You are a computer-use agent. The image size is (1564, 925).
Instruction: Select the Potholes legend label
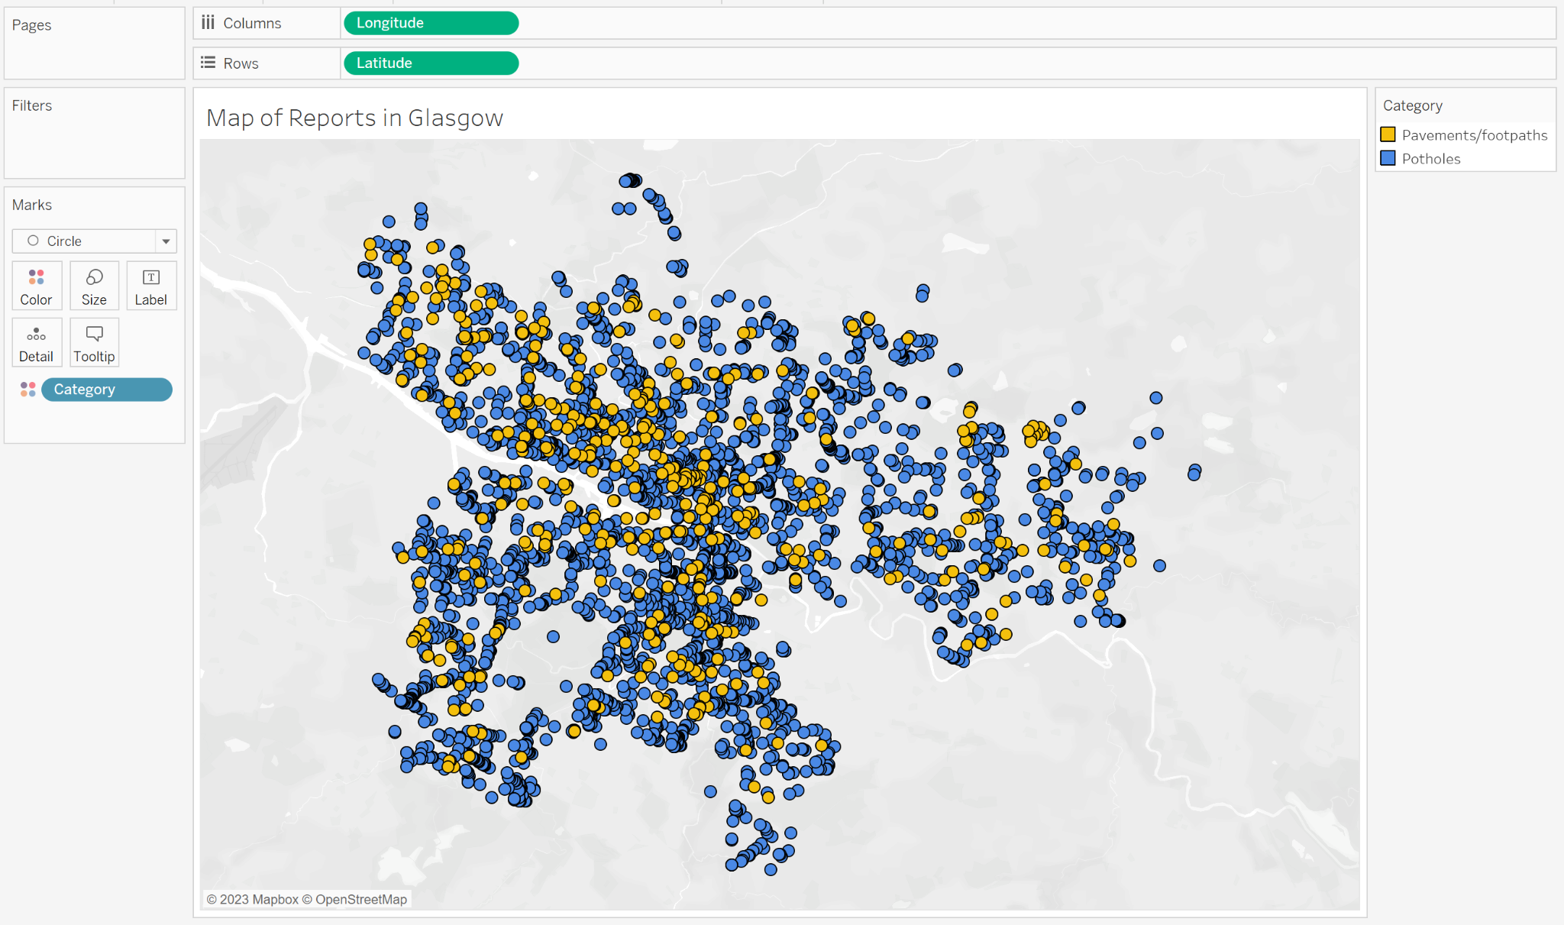click(x=1430, y=159)
